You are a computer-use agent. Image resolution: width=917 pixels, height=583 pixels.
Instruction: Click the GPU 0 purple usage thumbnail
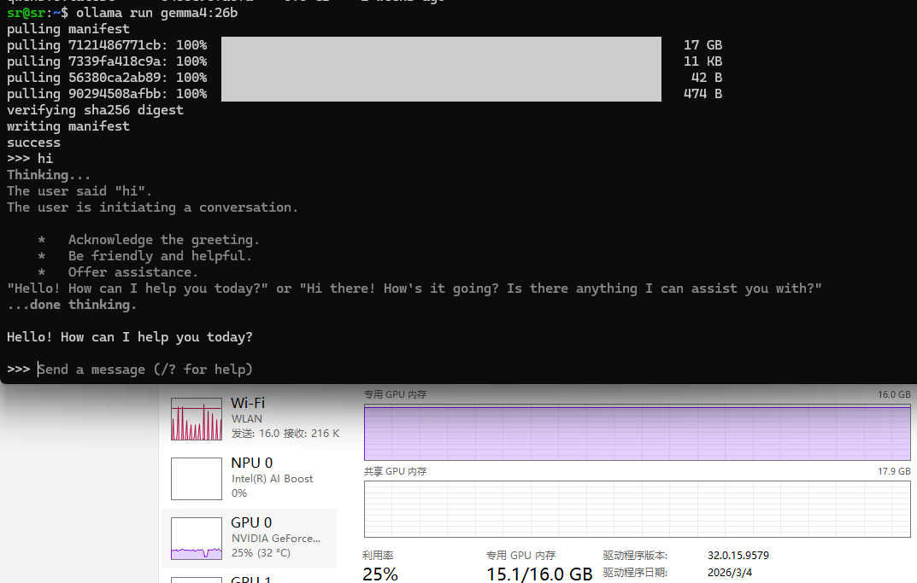(x=197, y=538)
